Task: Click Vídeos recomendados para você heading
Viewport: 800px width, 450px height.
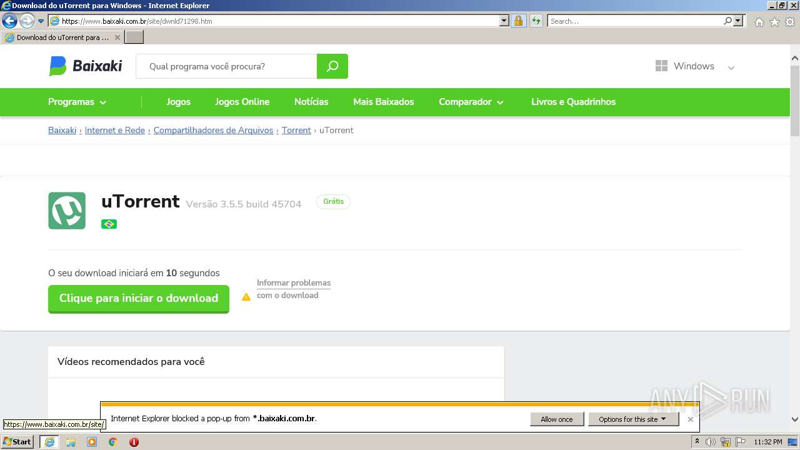Action: [x=131, y=362]
